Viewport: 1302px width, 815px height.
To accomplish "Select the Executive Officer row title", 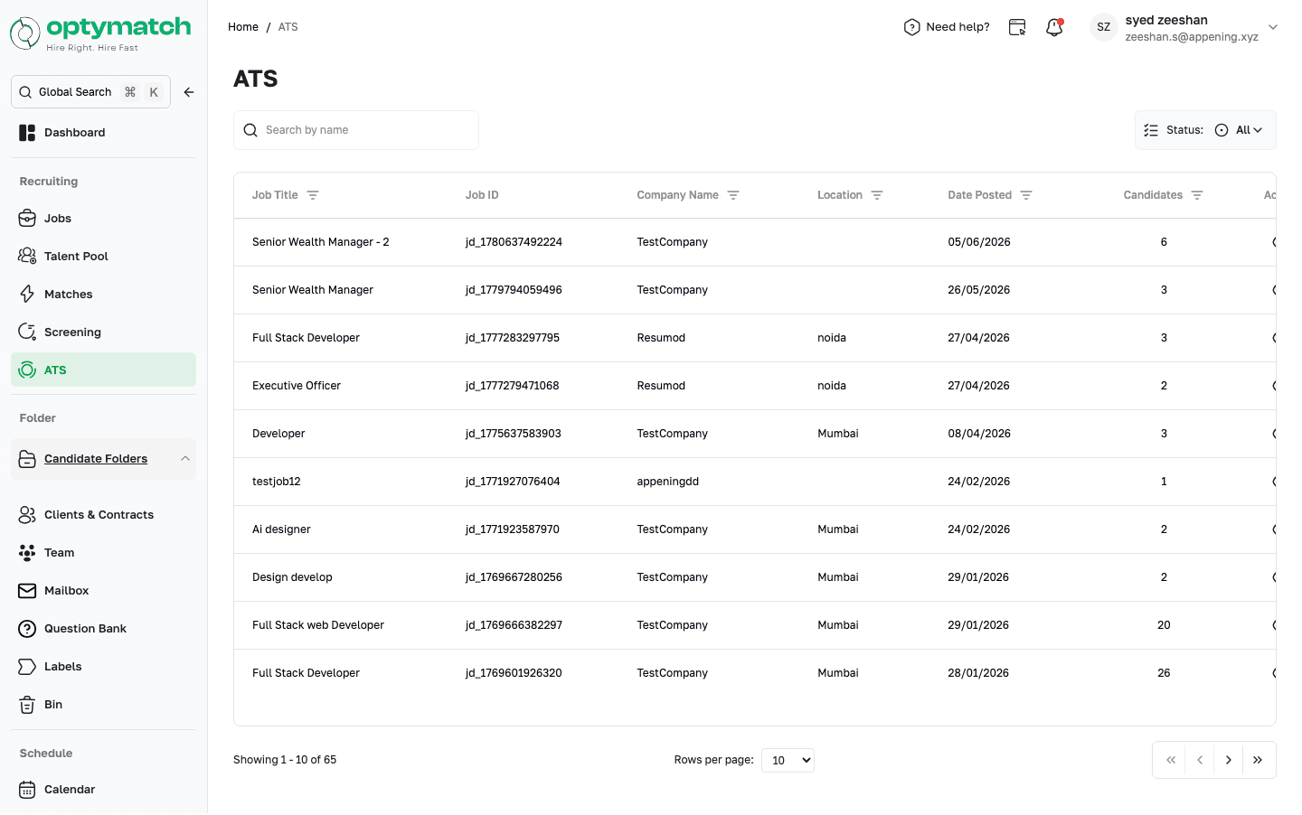I will (x=297, y=386).
